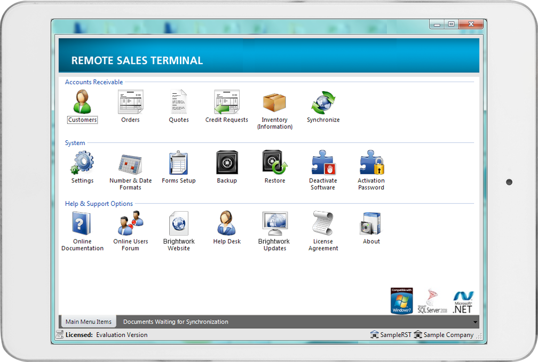Open Credit Requests
This screenshot has height=362, width=538.
coord(227,102)
